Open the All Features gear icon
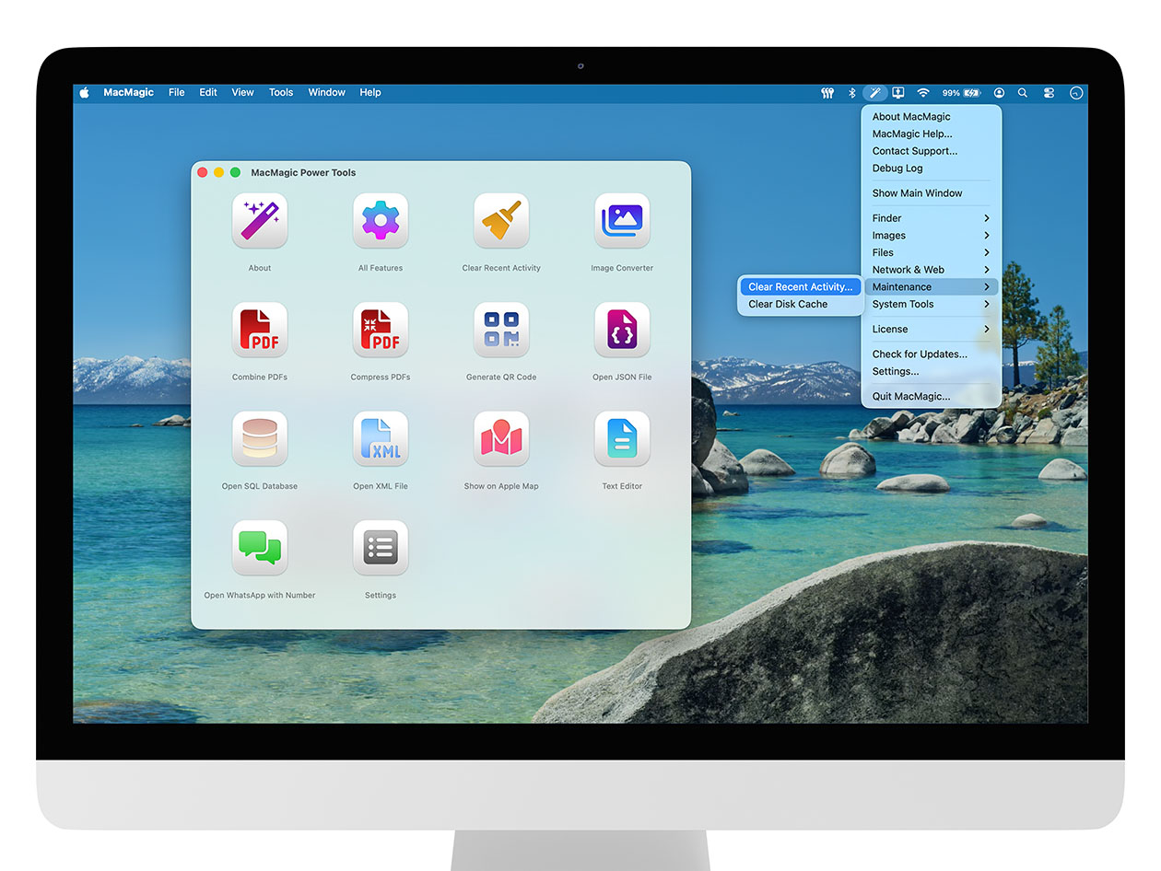 [x=380, y=221]
